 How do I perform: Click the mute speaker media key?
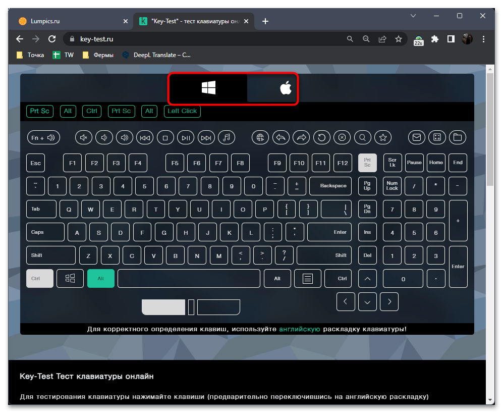click(84, 138)
